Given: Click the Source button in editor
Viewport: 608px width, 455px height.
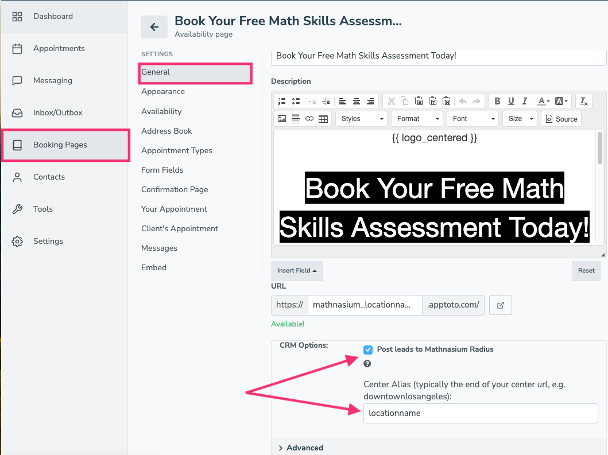Looking at the screenshot, I should 561,119.
